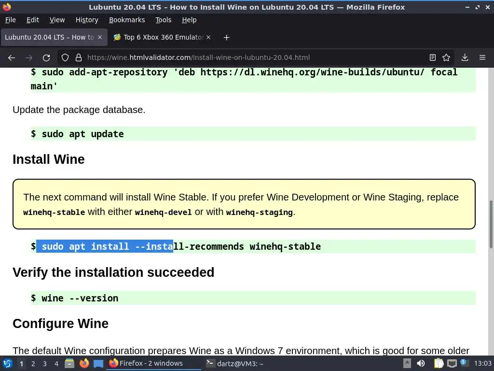494x371 pixels.
Task: Open the File menu
Action: click(x=11, y=20)
